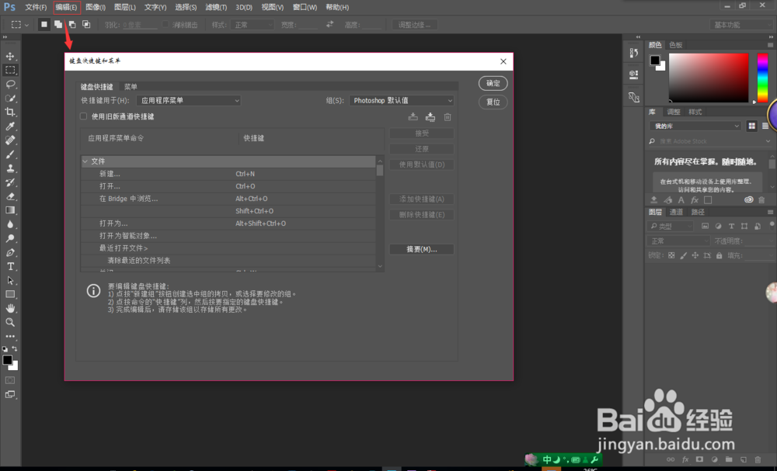
Task: Click the foreground color swatch in Color panel
Action: coord(655,61)
